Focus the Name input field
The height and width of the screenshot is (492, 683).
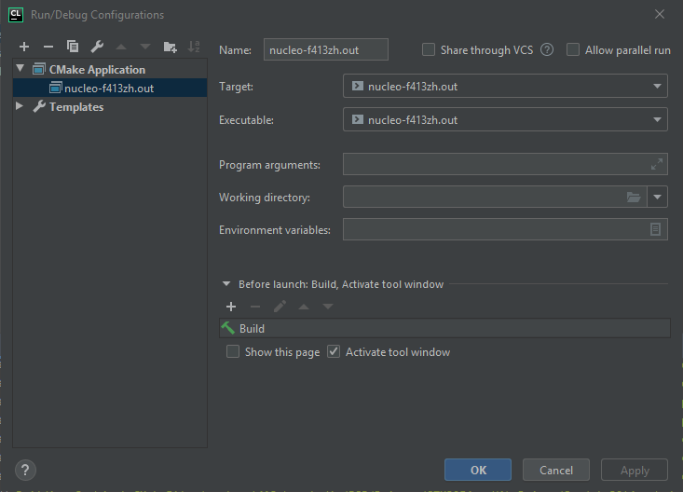(x=326, y=49)
